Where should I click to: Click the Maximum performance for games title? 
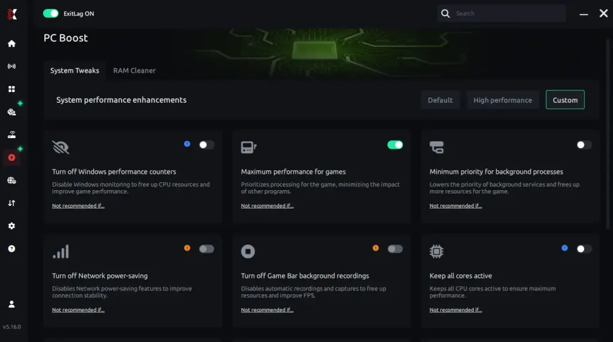pyautogui.click(x=293, y=172)
